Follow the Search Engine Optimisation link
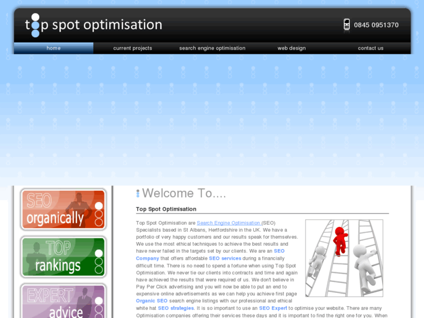This screenshot has width=424, height=318. [229, 223]
